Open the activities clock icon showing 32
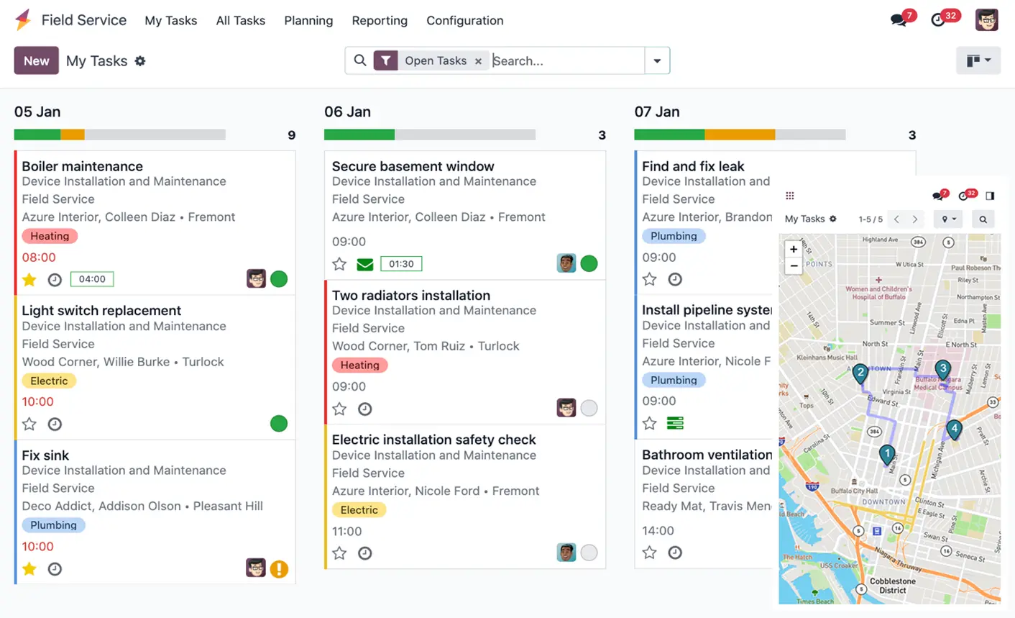Image resolution: width=1015 pixels, height=618 pixels. click(x=938, y=20)
